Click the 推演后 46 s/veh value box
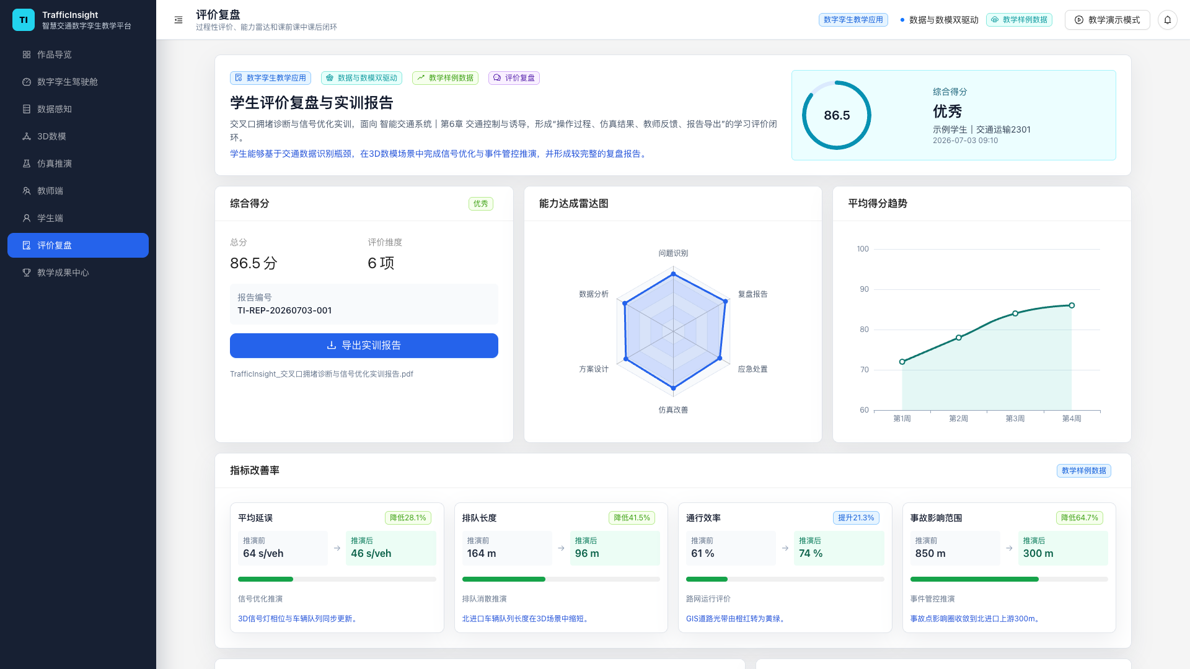 tap(391, 548)
